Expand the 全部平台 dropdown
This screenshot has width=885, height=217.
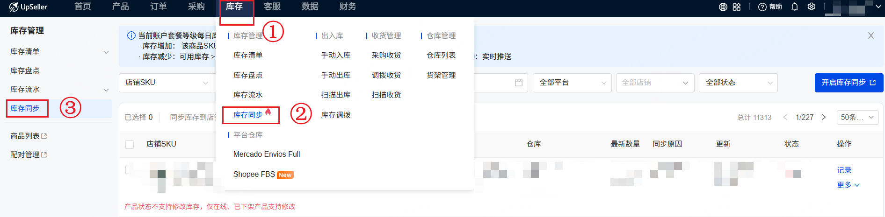(572, 83)
